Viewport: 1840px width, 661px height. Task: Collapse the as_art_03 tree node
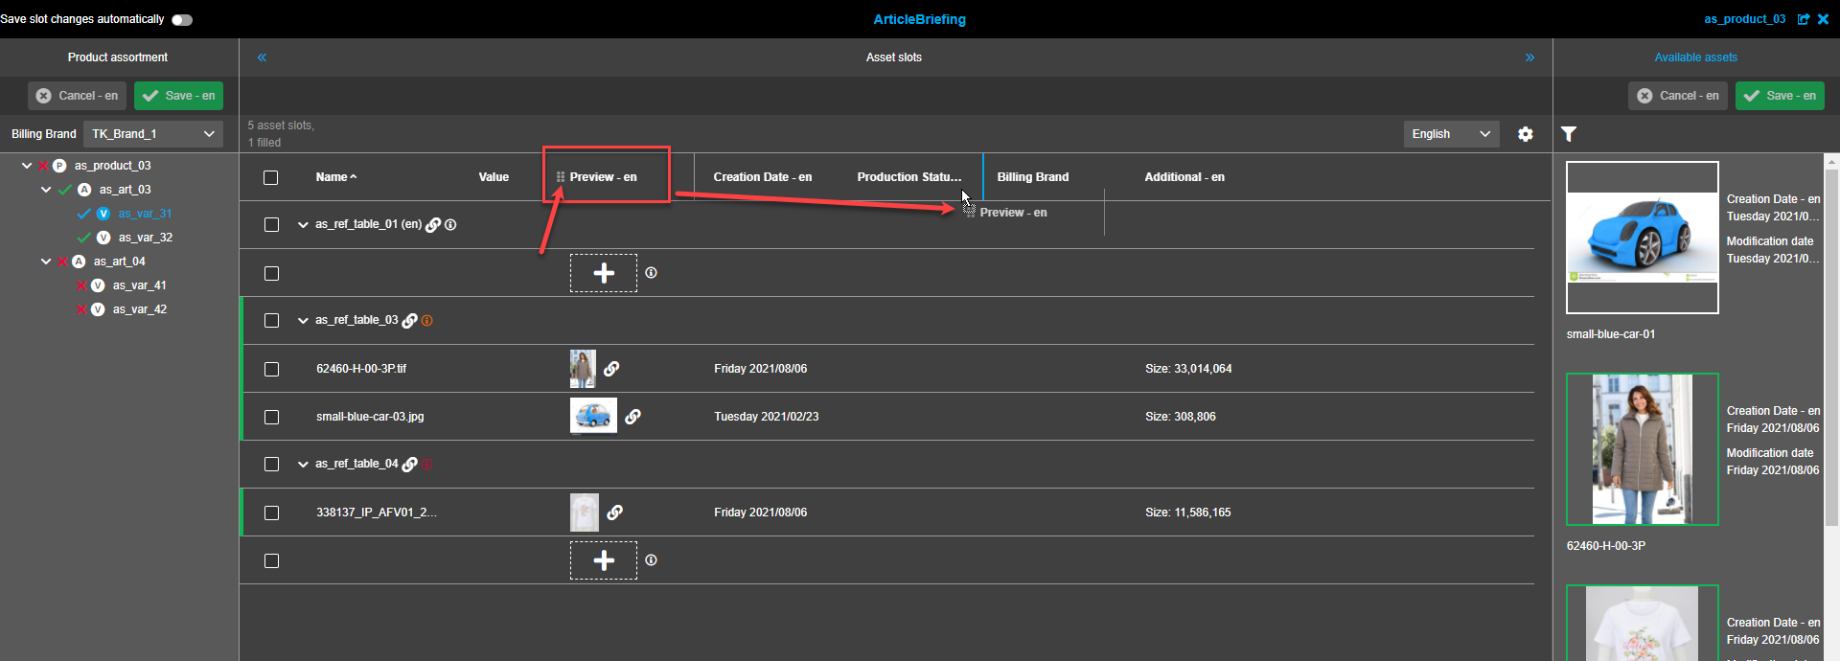click(x=46, y=190)
